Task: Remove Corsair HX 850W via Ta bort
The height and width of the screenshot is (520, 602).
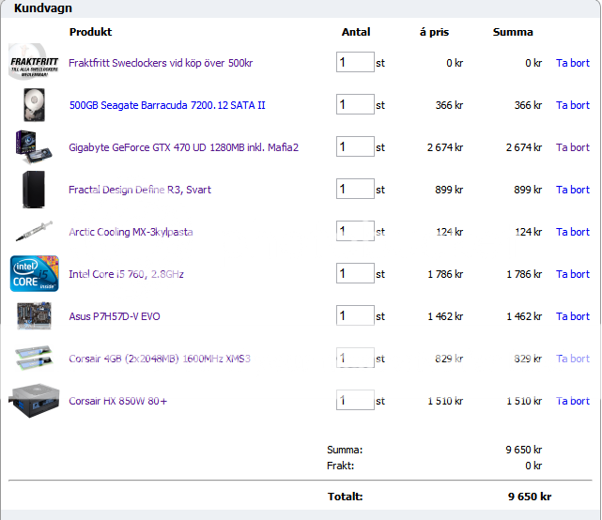Action: click(x=573, y=401)
